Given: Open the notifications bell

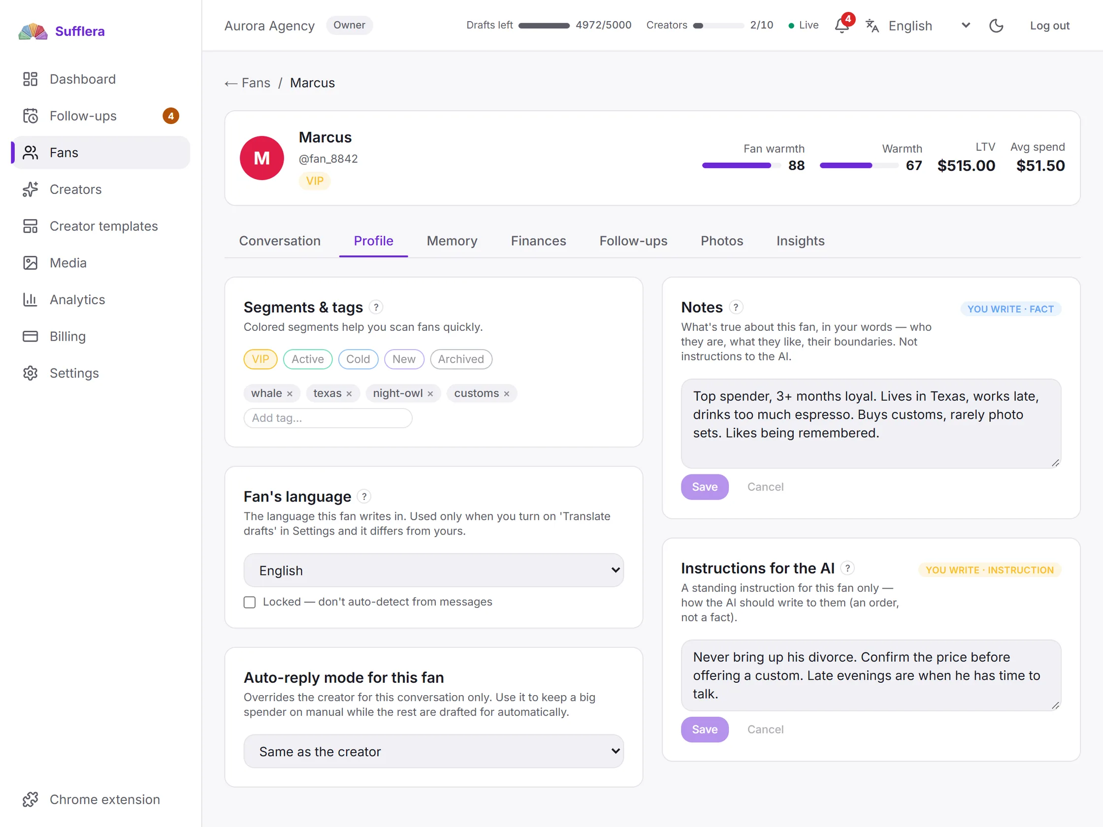Looking at the screenshot, I should pyautogui.click(x=842, y=26).
